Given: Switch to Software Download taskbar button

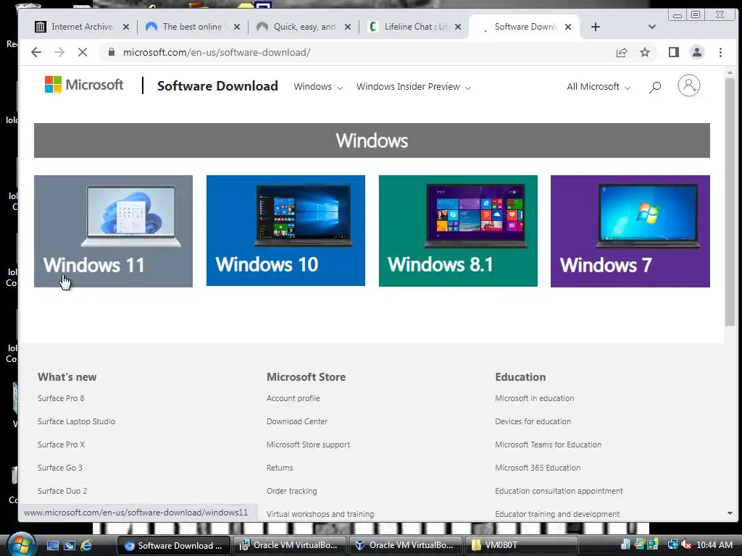Looking at the screenshot, I should (173, 546).
